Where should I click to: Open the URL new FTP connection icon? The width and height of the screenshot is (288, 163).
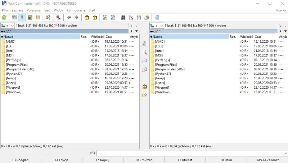point(113,17)
